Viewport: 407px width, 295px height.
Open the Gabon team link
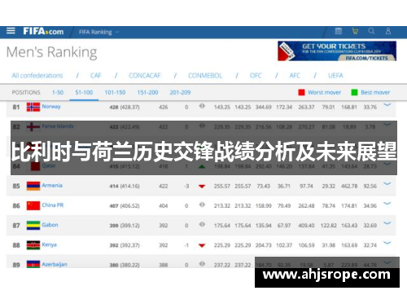coord(50,225)
